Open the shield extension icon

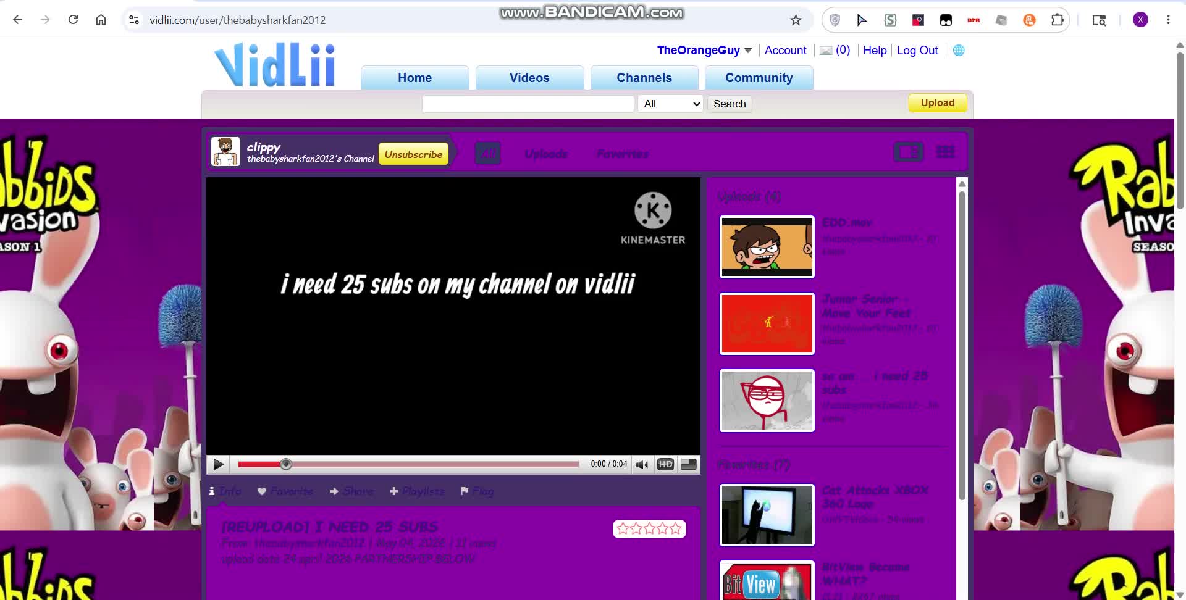tap(835, 20)
